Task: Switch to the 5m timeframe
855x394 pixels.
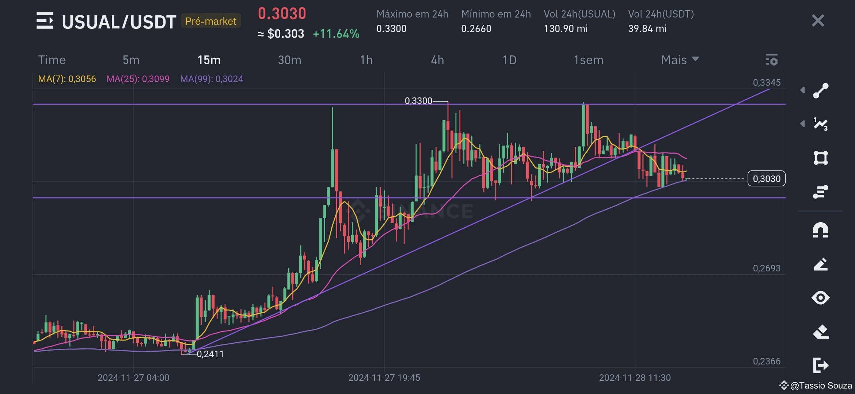Action: [131, 60]
